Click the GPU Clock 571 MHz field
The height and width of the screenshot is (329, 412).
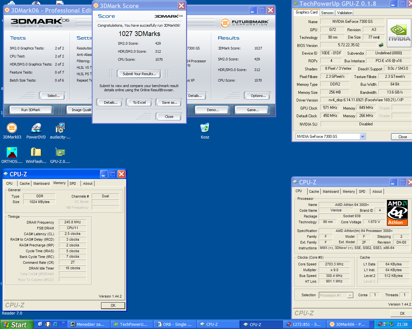pos(330,108)
